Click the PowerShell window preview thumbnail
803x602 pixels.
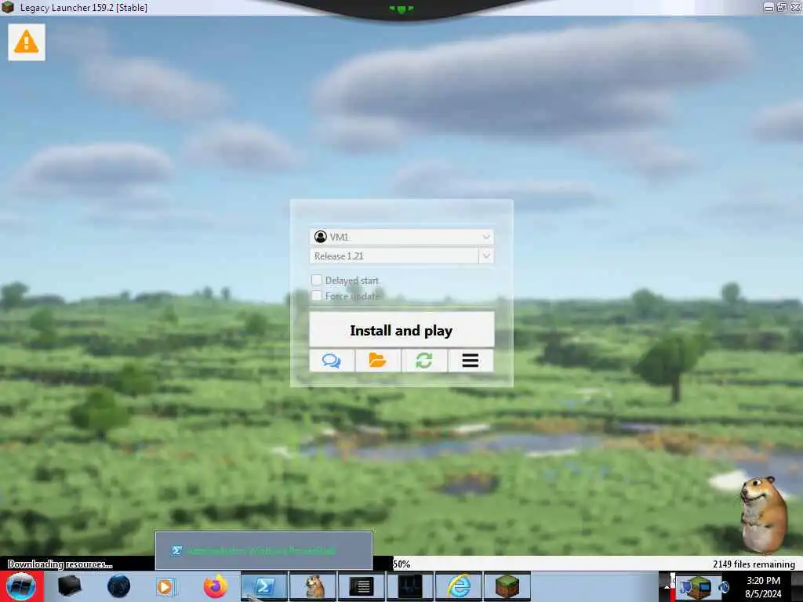pos(263,551)
